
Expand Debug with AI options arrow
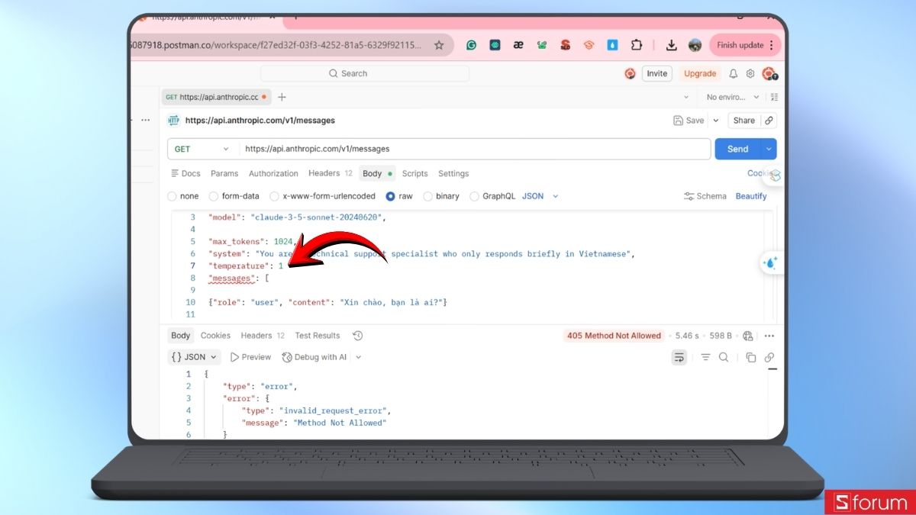point(359,357)
